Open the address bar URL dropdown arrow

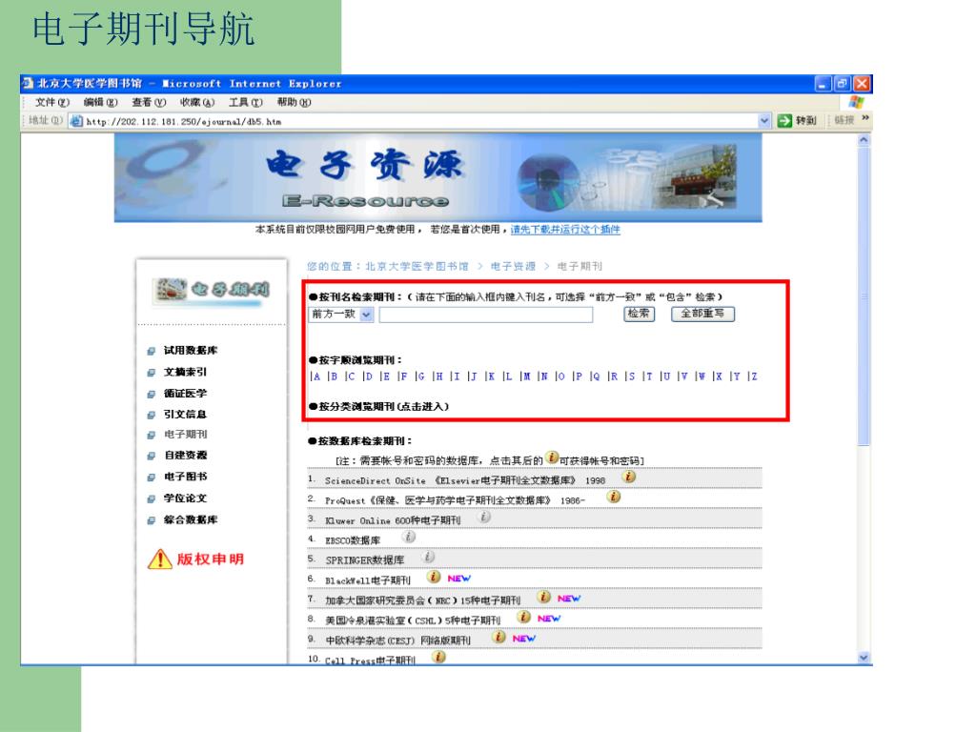(764, 121)
